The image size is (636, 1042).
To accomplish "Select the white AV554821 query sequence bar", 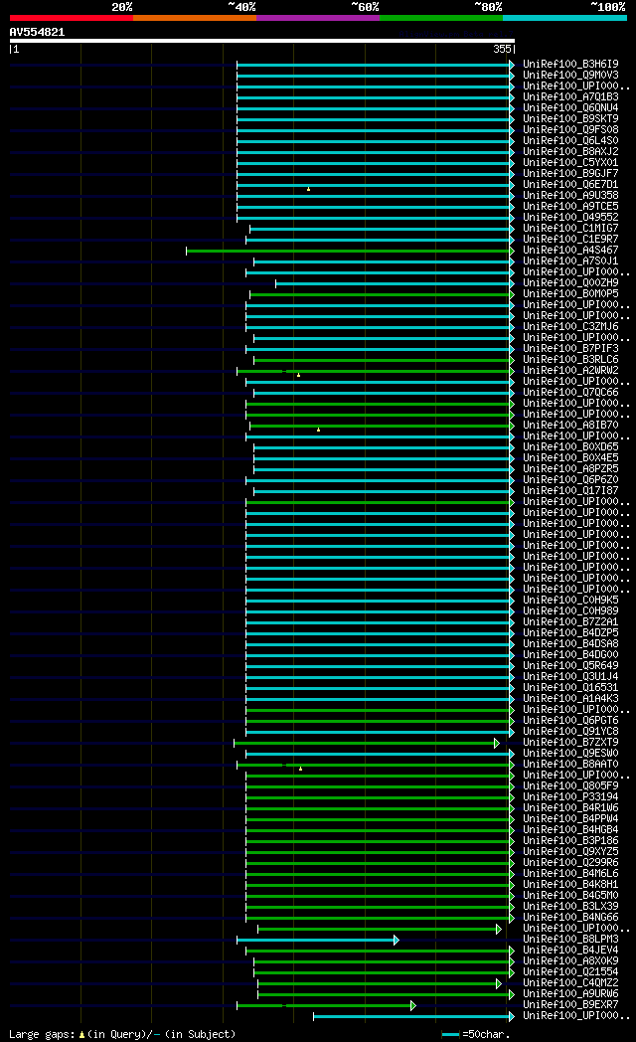I will click(262, 41).
